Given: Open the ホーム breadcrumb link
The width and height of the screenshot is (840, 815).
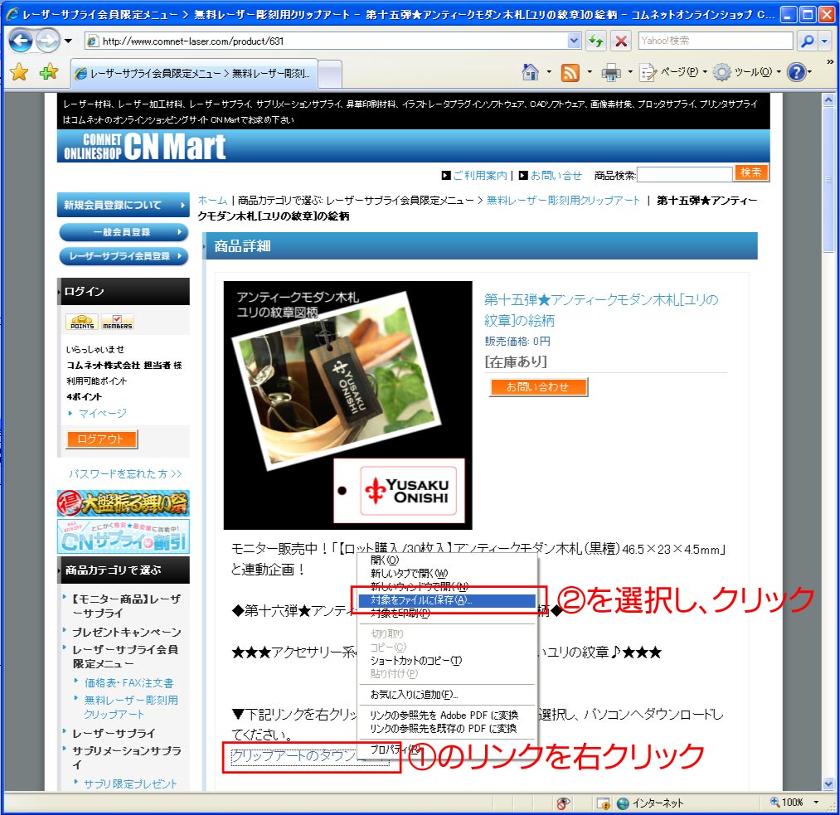Looking at the screenshot, I should tap(212, 201).
